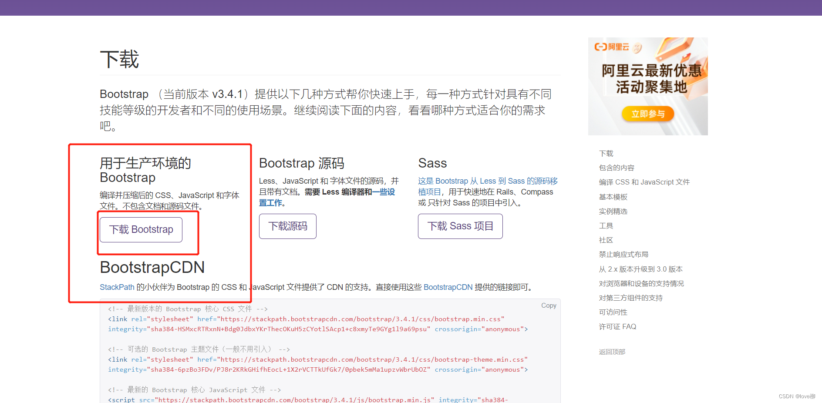The height and width of the screenshot is (403, 822).
Task: Open 对第三方组件的支持 sidebar link
Action: (x=630, y=298)
